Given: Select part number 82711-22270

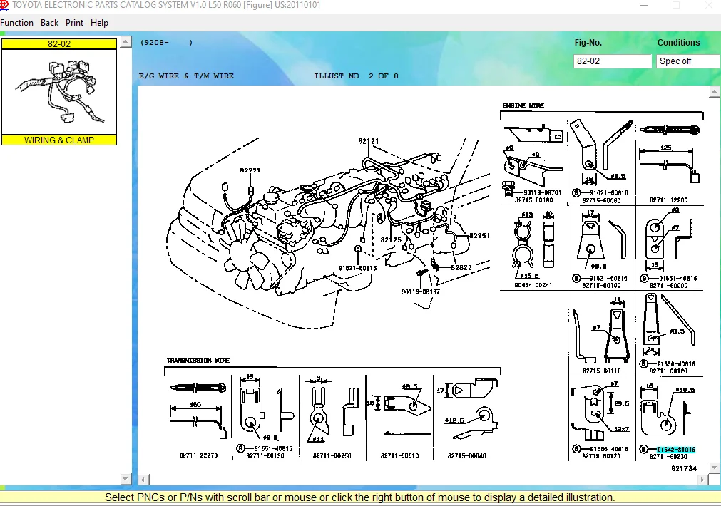Looking at the screenshot, I should point(199,455).
